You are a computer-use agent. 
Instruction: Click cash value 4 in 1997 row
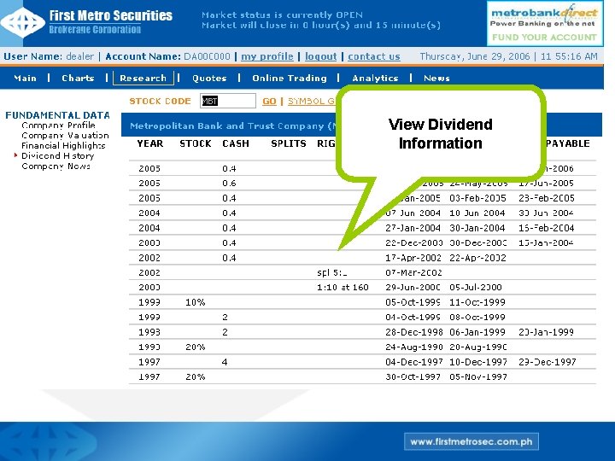coord(225,362)
